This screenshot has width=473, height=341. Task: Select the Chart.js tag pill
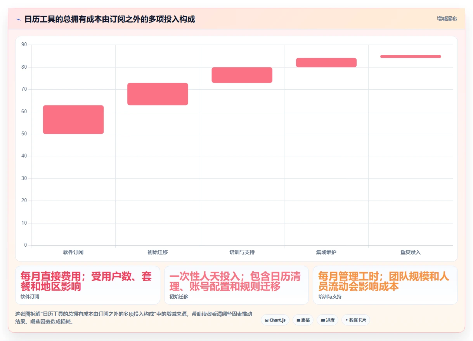click(275, 320)
